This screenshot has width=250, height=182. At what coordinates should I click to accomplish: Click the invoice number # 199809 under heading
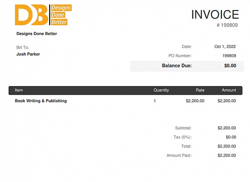[x=227, y=25]
